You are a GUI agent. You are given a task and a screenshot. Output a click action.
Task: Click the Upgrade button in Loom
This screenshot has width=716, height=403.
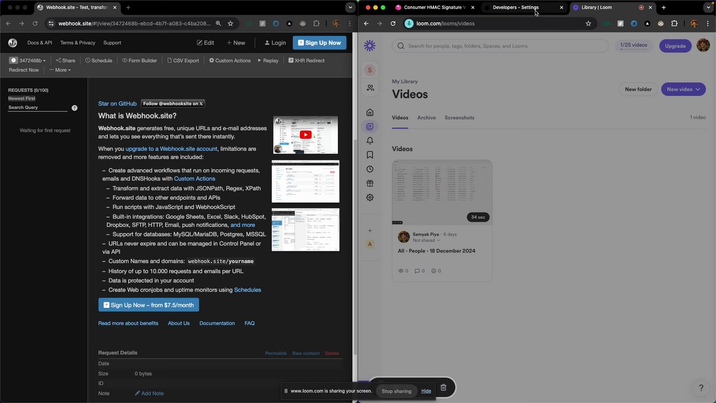[x=675, y=46]
